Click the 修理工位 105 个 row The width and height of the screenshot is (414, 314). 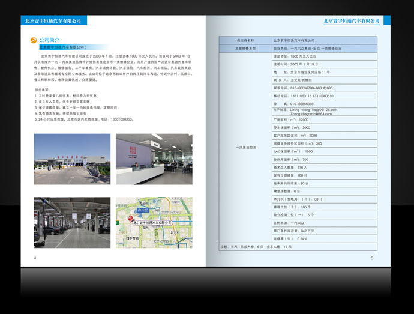click(325, 207)
